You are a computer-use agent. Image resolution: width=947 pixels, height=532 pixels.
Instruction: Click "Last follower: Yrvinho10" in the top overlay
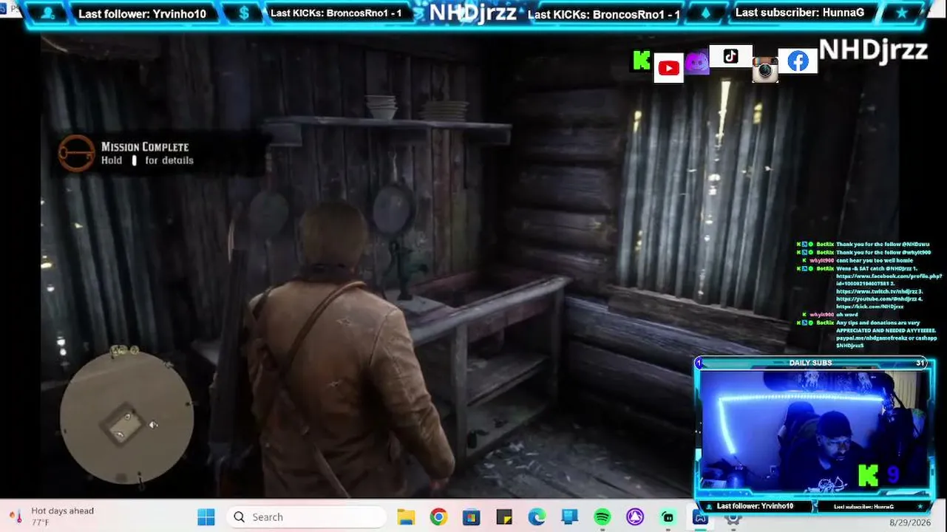tap(142, 14)
